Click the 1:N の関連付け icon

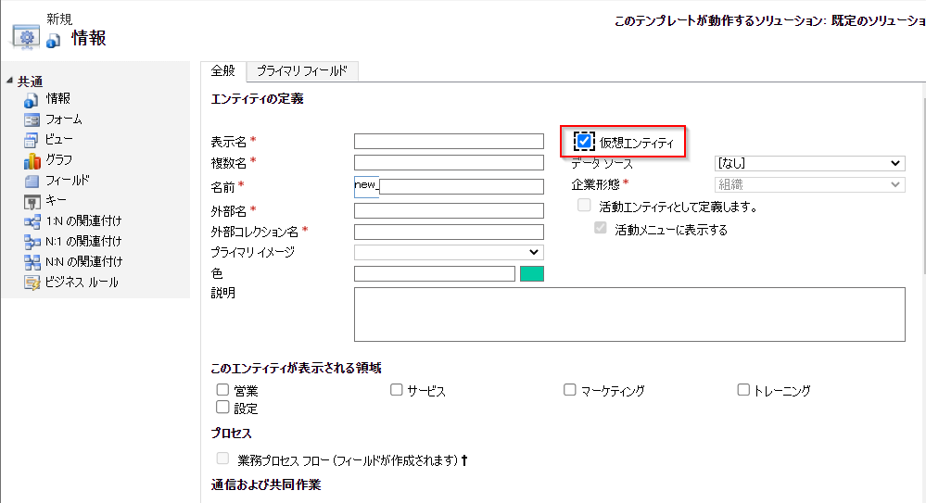[32, 221]
